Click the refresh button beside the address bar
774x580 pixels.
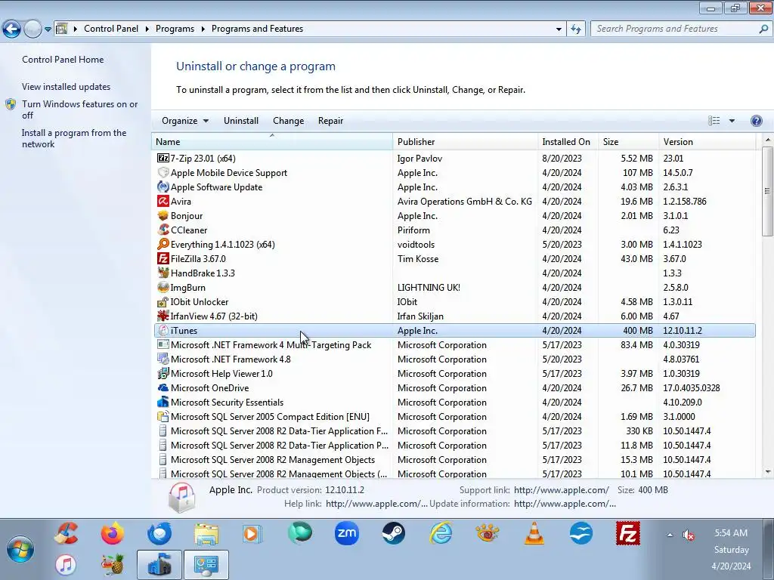575,29
